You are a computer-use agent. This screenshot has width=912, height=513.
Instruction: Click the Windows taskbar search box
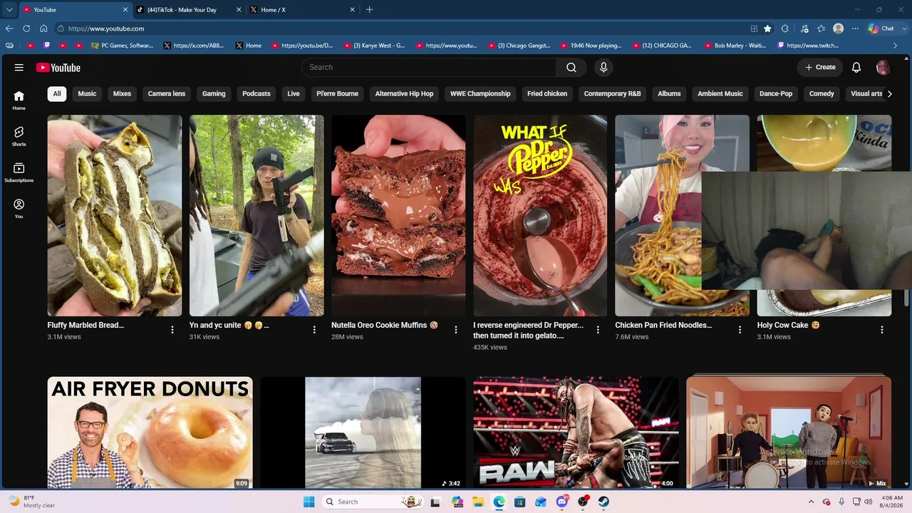(372, 502)
